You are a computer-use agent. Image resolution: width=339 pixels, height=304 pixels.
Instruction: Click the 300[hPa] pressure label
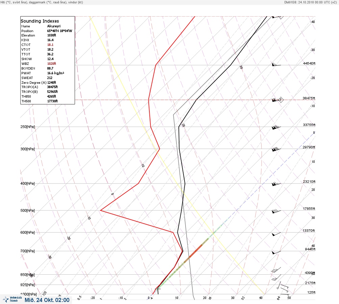pos(27,149)
